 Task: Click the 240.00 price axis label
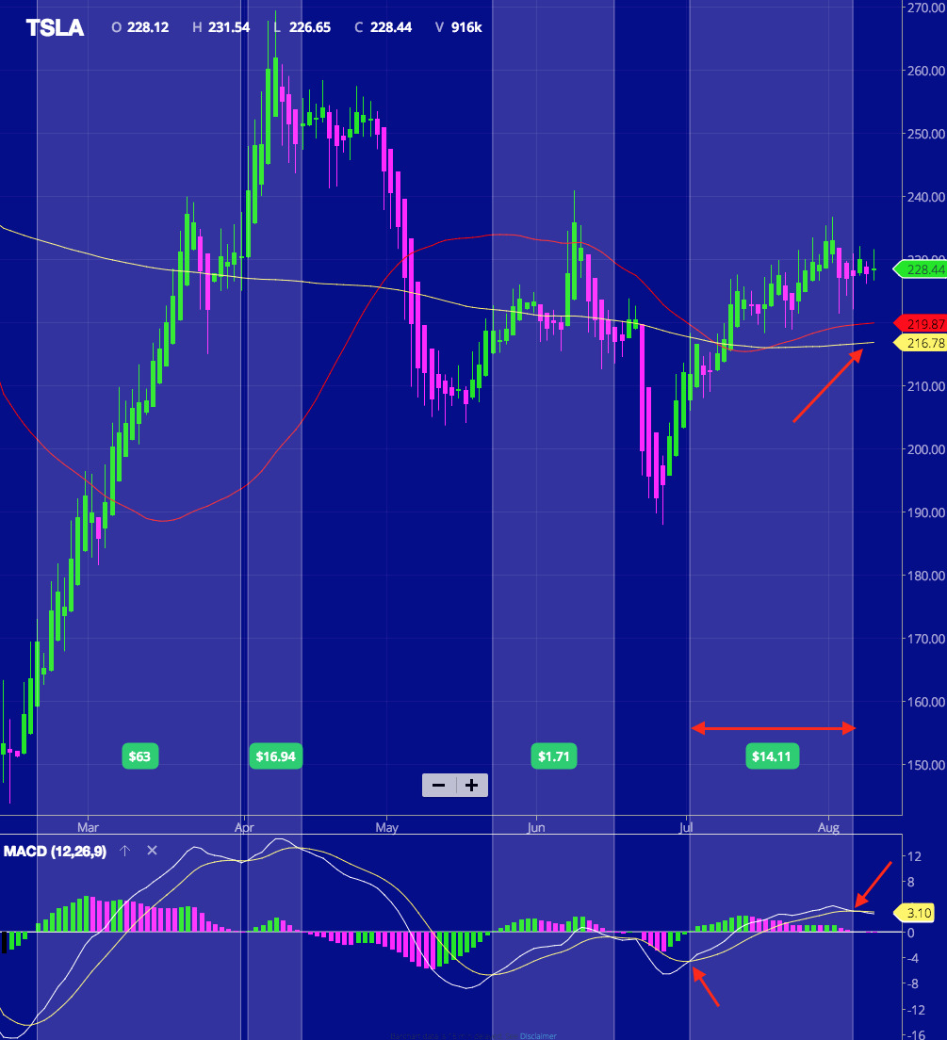[x=926, y=196]
